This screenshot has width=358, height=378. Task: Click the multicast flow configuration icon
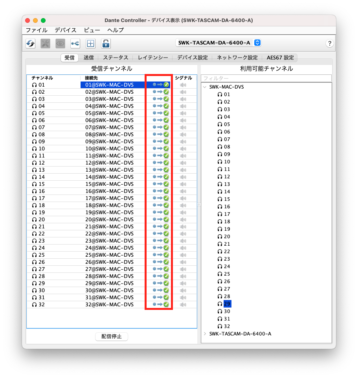click(x=75, y=43)
